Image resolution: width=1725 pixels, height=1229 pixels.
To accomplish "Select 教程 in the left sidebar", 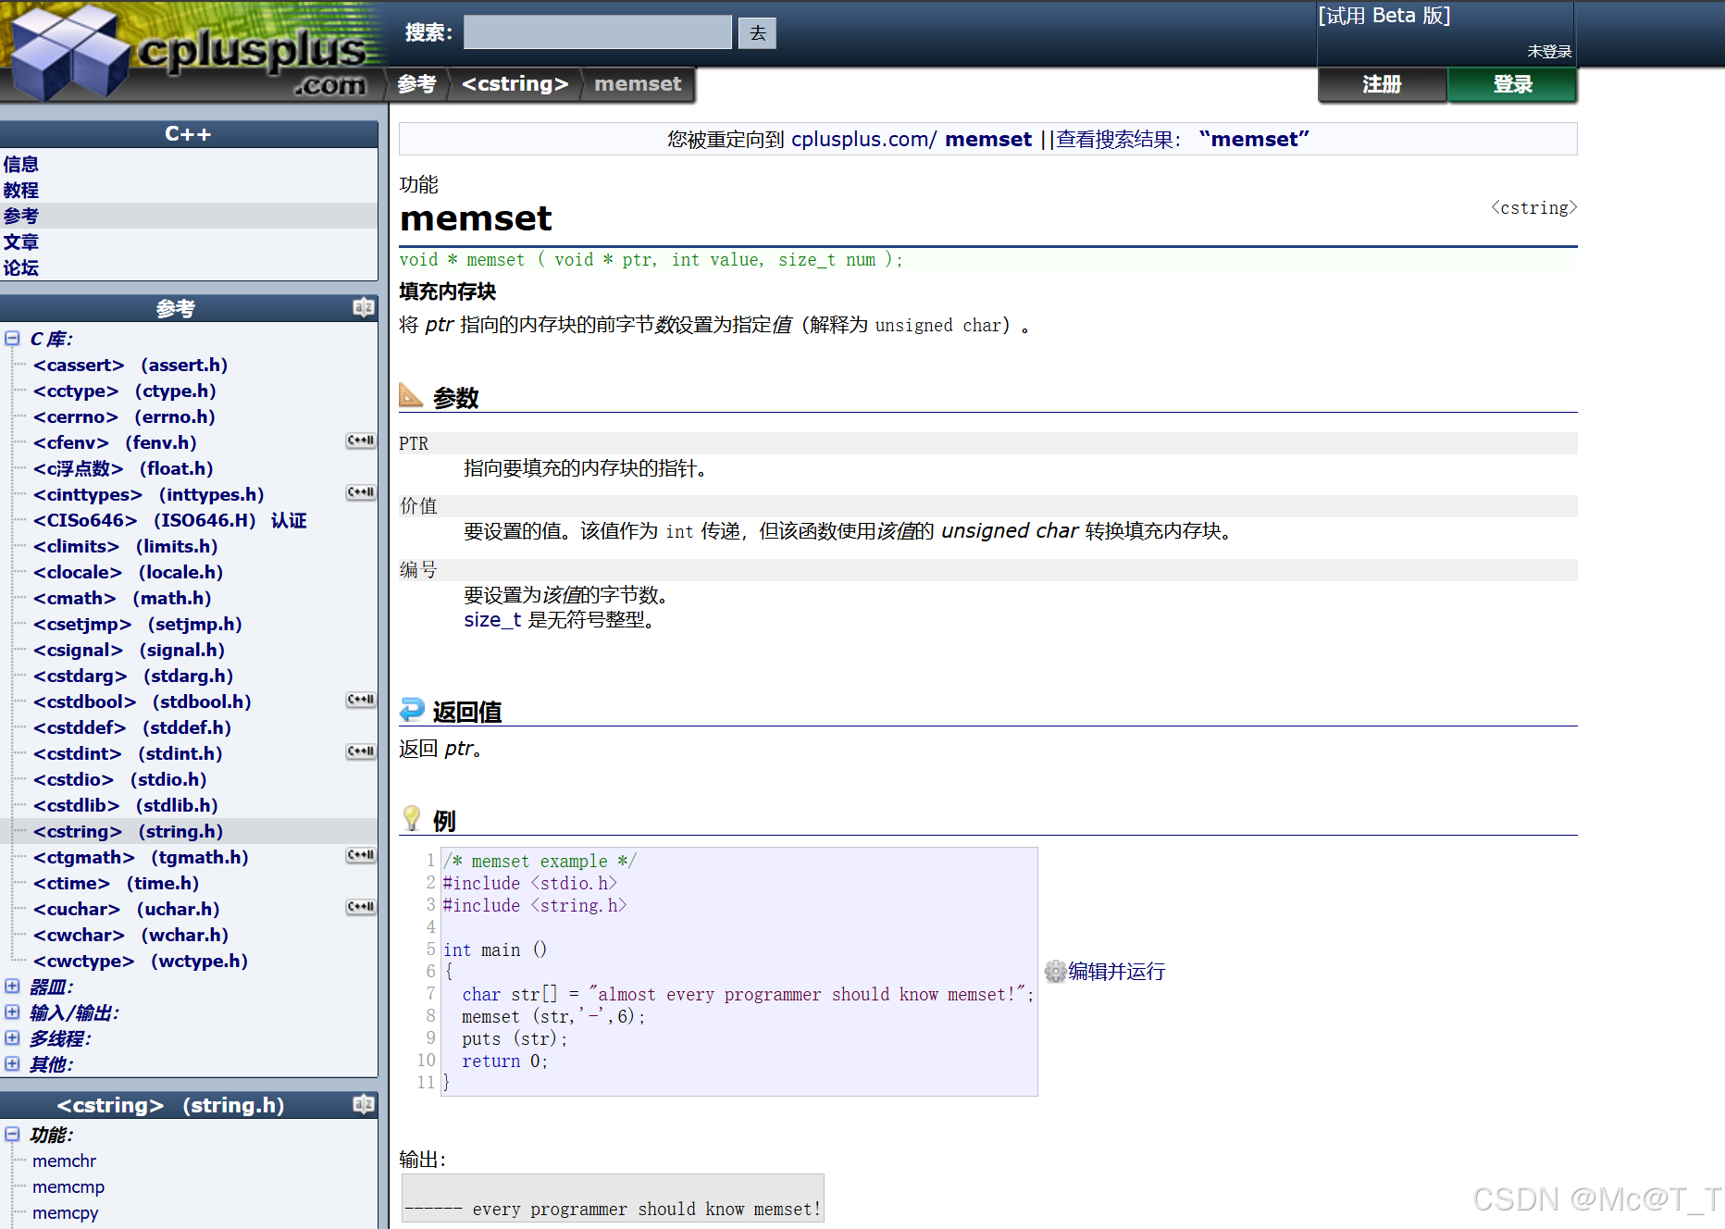I will [x=21, y=190].
